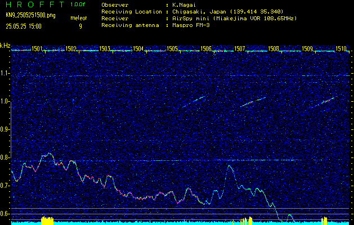Click the 1505 time marker

pyautogui.click(x=172, y=48)
